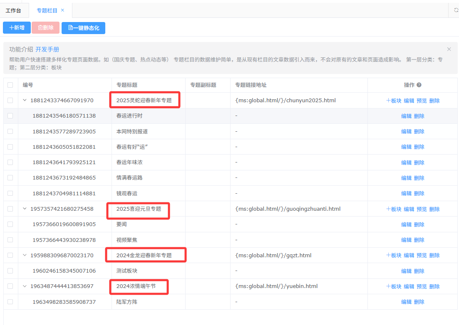The width and height of the screenshot is (459, 325).
Task: Click the 新增 add button
Action: [17, 28]
